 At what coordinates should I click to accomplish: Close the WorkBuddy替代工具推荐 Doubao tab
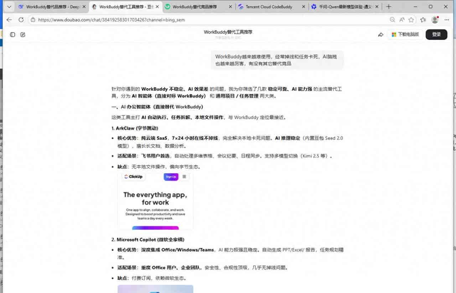(x=157, y=7)
